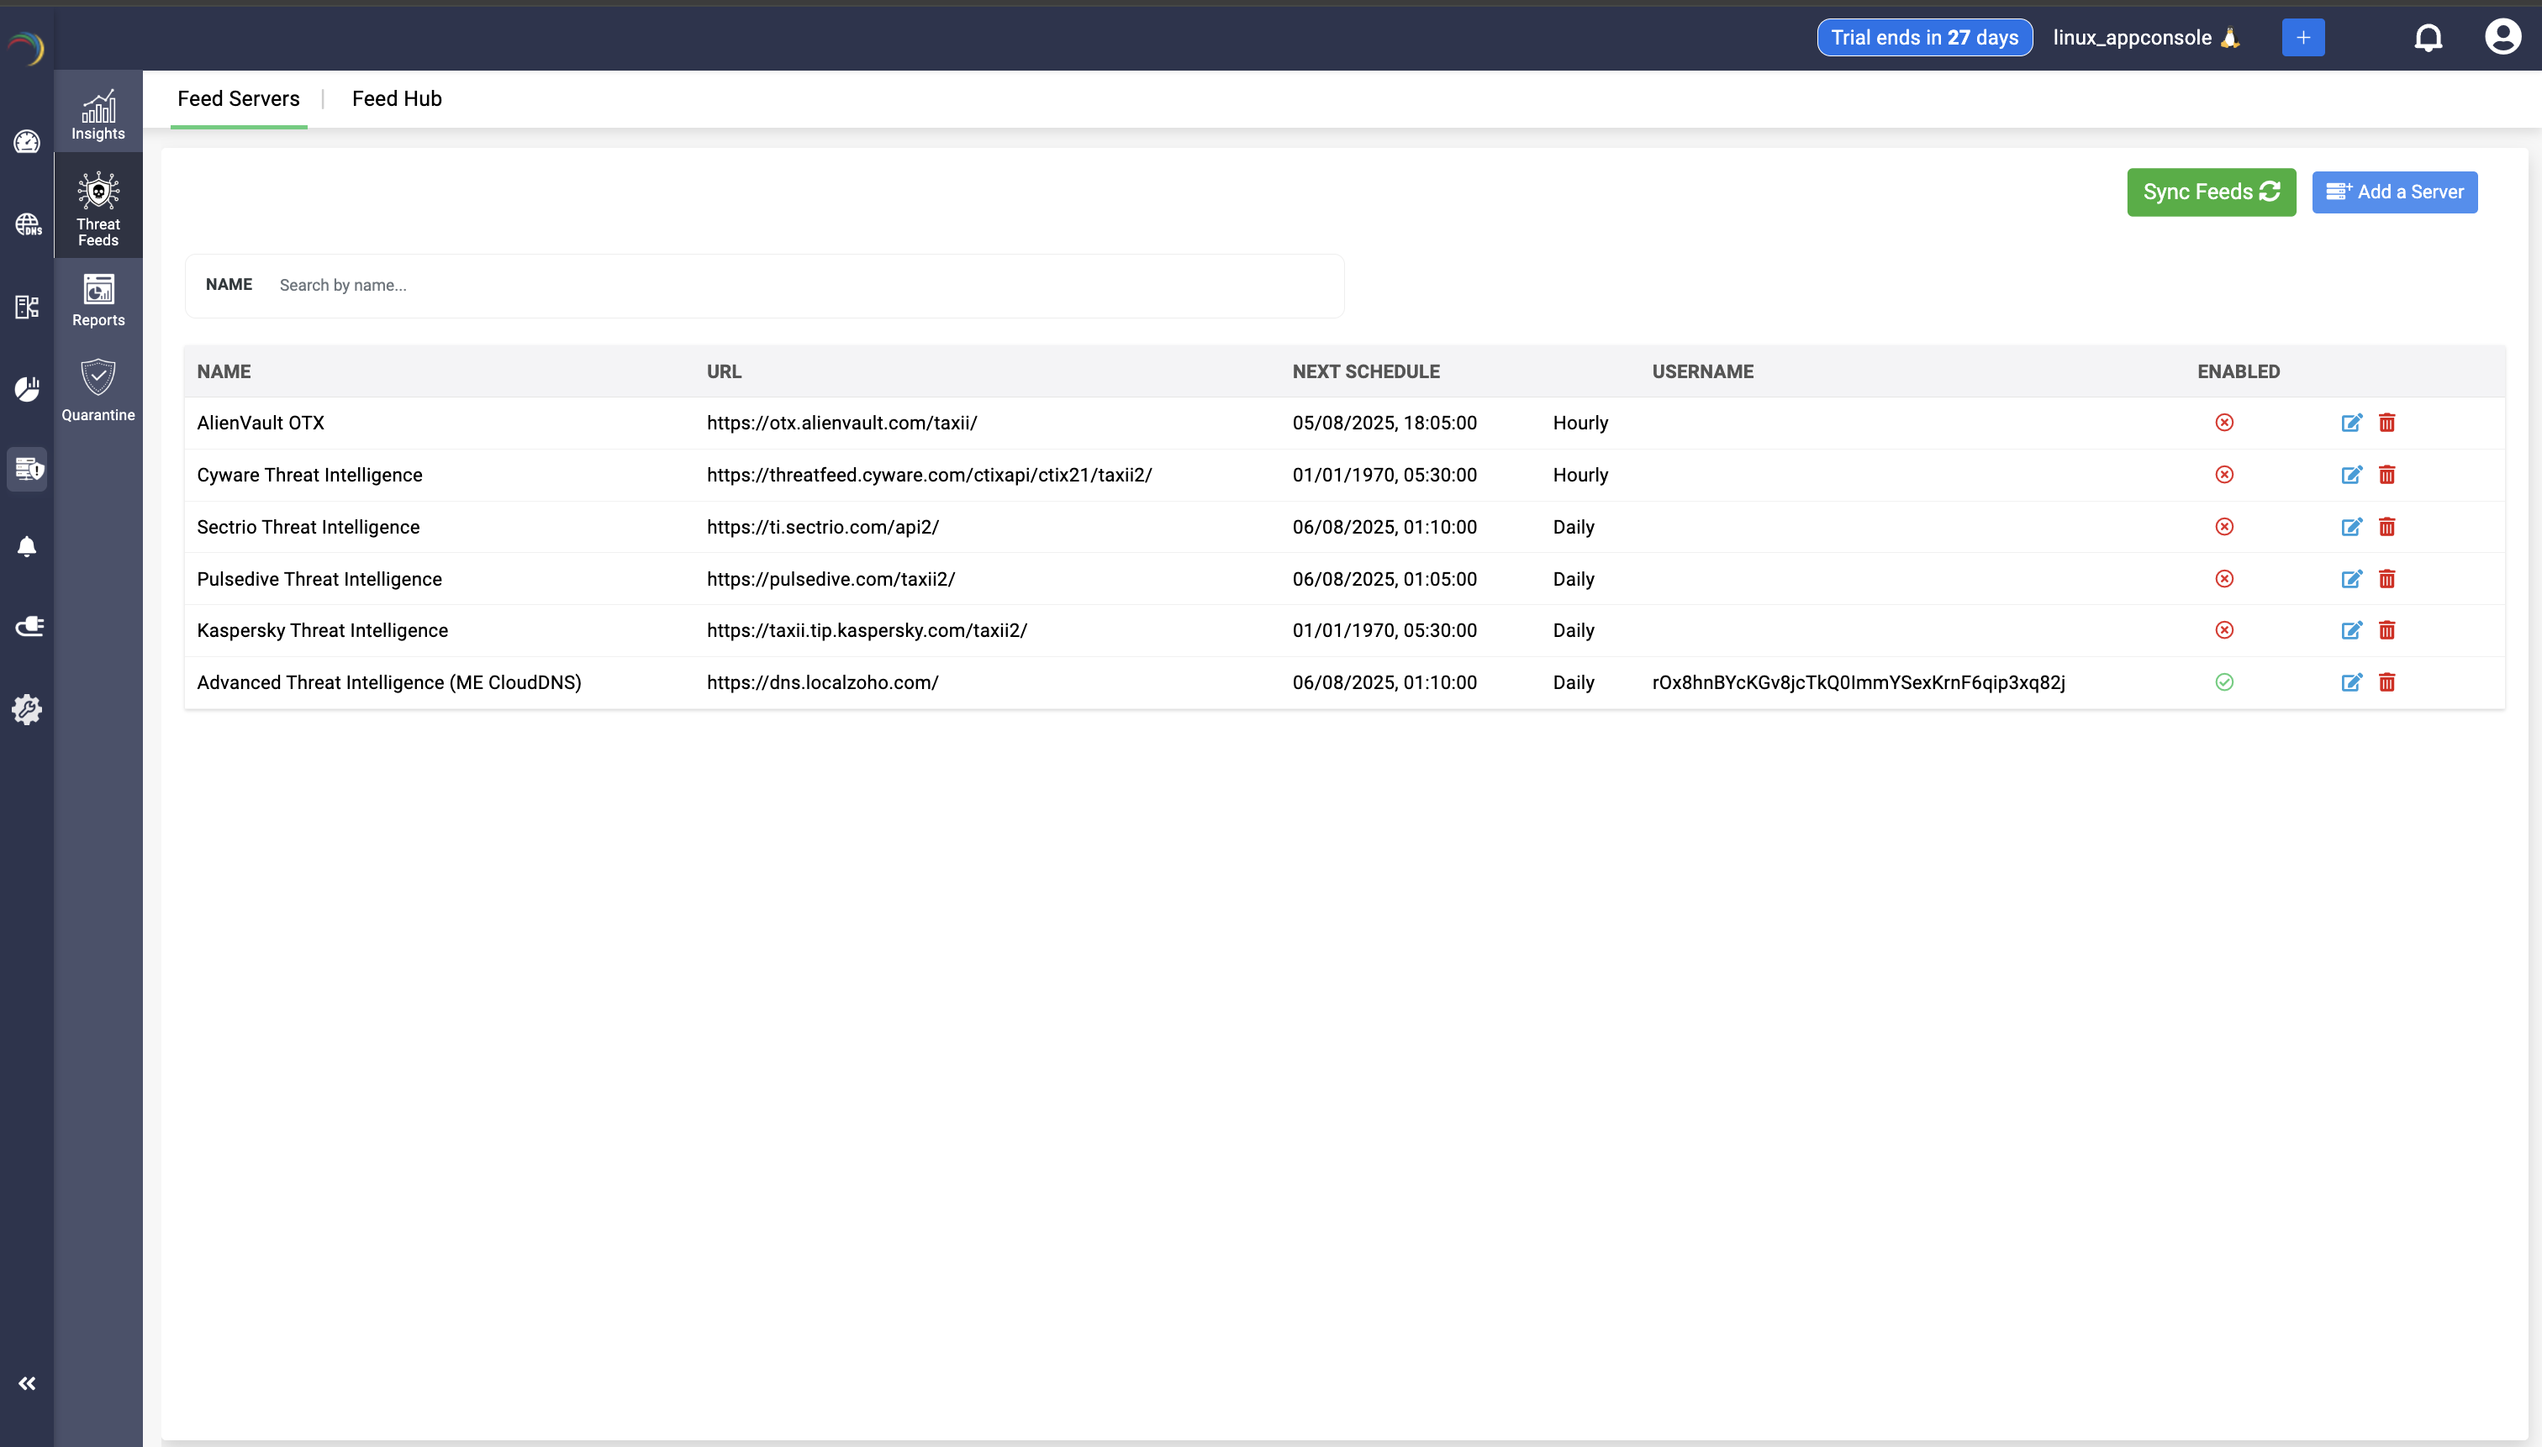Click the Sync Feeds button
The image size is (2542, 1447).
2210,192
